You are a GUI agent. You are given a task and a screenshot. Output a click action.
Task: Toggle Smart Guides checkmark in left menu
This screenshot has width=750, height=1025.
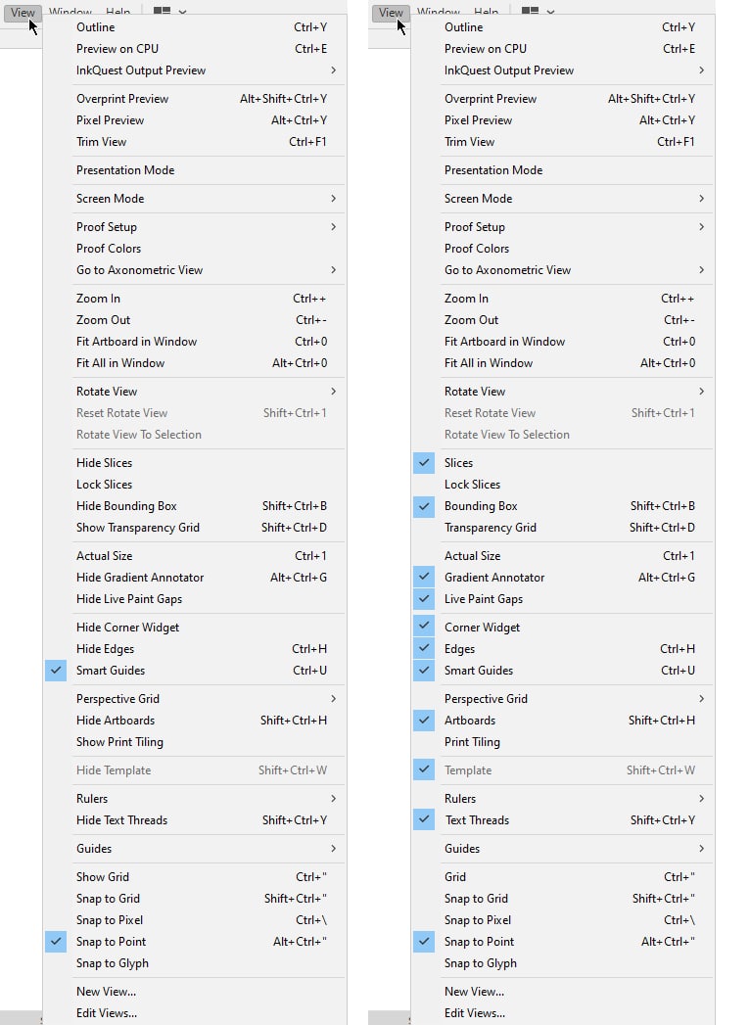56,671
